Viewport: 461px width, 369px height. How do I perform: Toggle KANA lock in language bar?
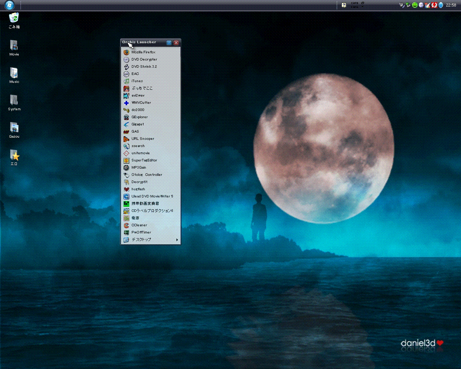(x=354, y=7)
